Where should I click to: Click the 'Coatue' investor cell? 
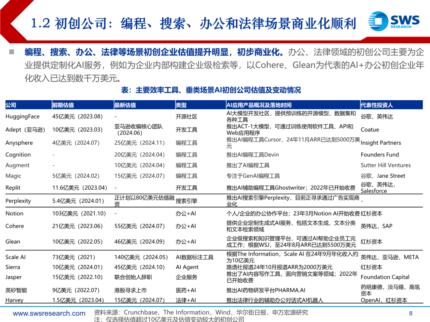369,130
